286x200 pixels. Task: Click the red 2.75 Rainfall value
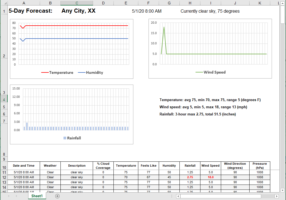point(190,177)
